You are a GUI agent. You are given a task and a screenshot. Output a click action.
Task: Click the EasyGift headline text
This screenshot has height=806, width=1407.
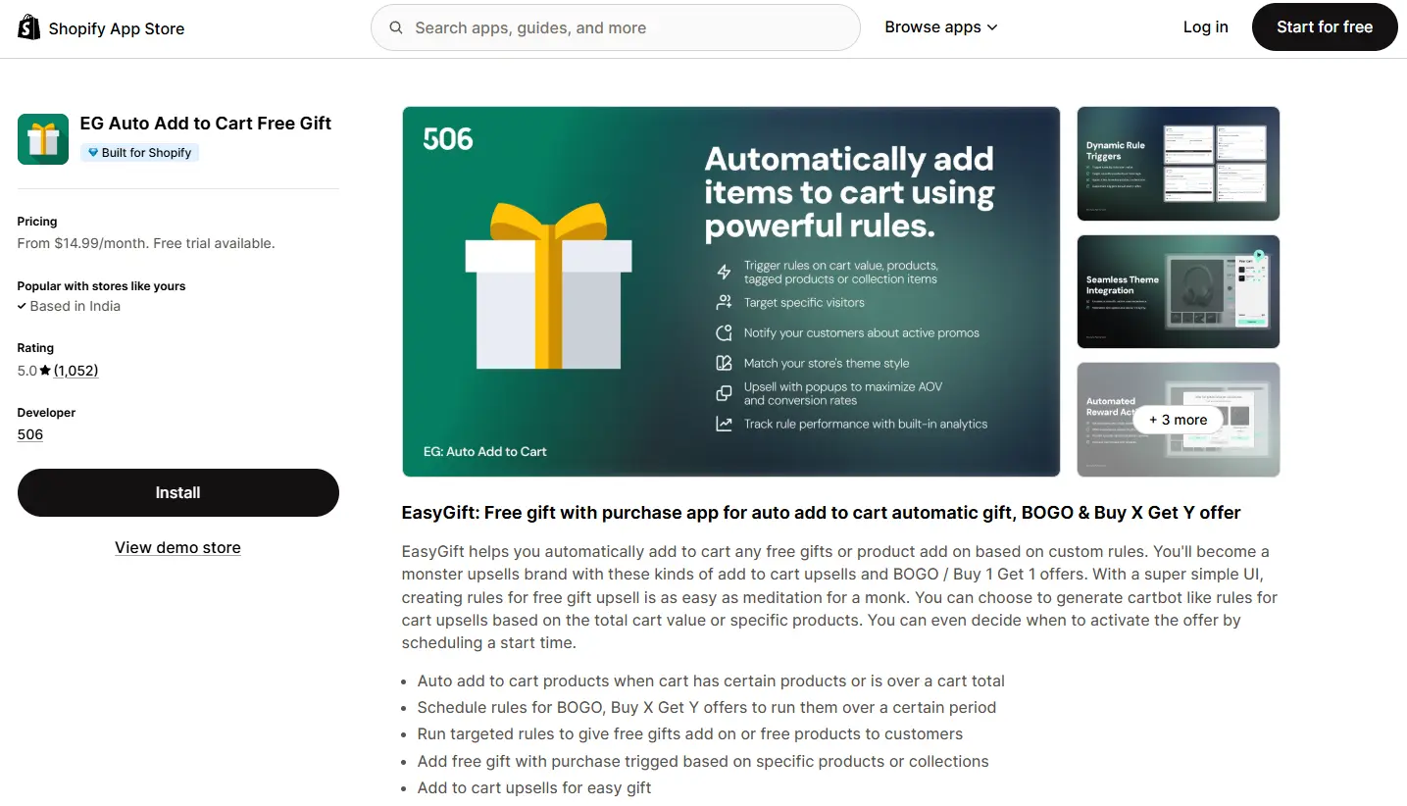point(822,513)
